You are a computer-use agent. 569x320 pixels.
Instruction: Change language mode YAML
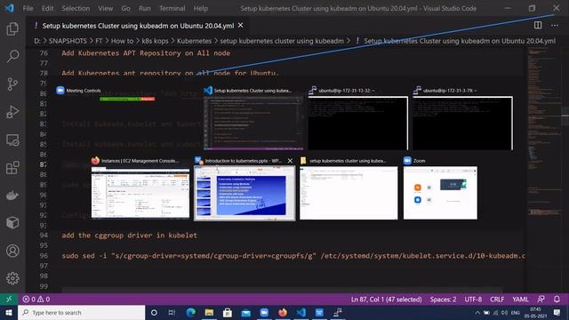[520, 300]
